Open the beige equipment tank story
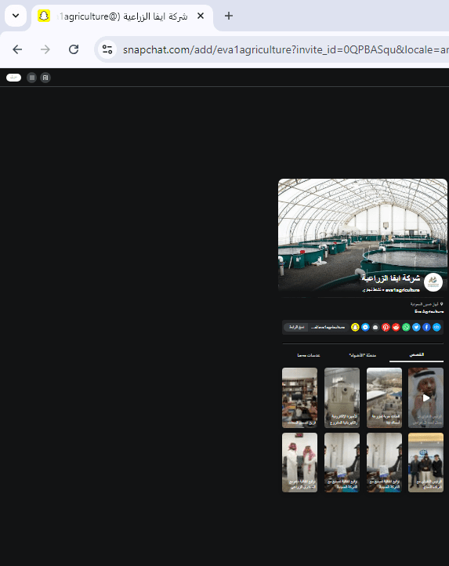This screenshot has width=449, height=566. 342,397
